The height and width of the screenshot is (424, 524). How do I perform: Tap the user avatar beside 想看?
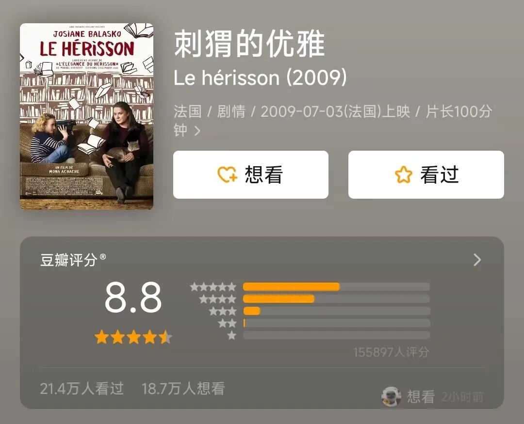point(392,397)
